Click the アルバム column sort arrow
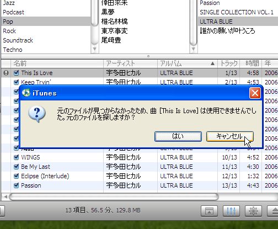 (x=212, y=63)
